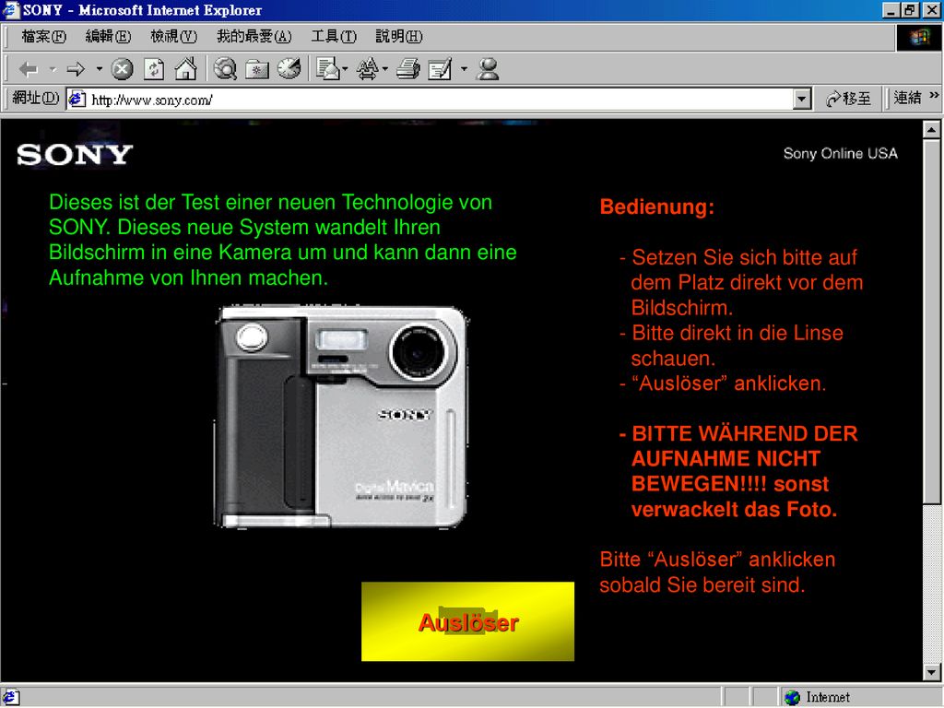Image resolution: width=944 pixels, height=708 pixels.
Task: Click the IE icon in title bar
Action: click(x=11, y=9)
